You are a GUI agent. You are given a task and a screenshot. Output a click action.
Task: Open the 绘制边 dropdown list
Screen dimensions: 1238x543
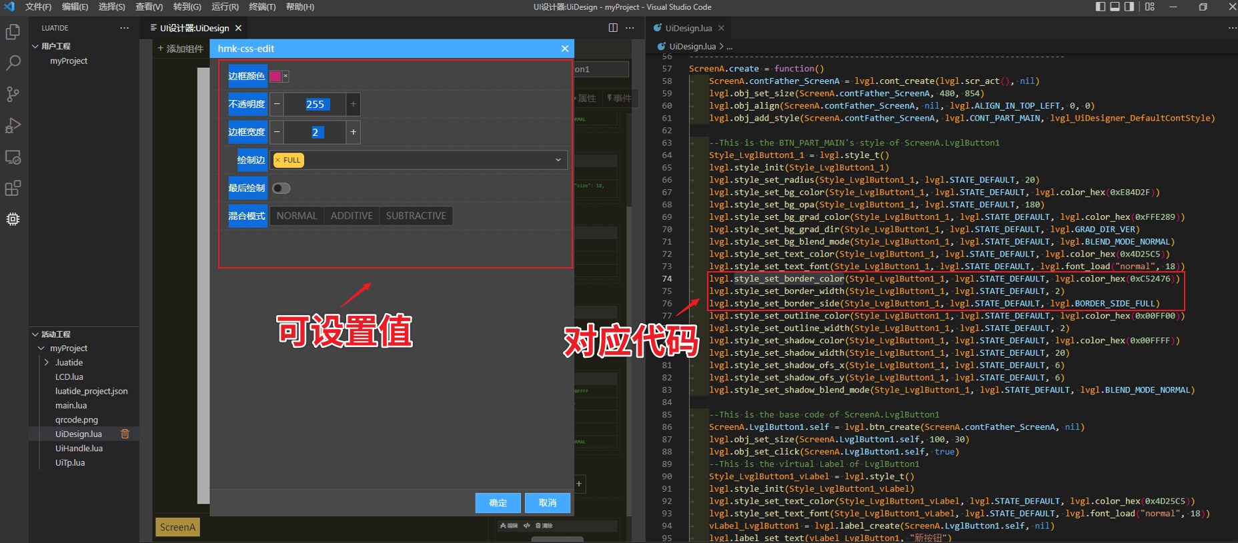pos(558,160)
